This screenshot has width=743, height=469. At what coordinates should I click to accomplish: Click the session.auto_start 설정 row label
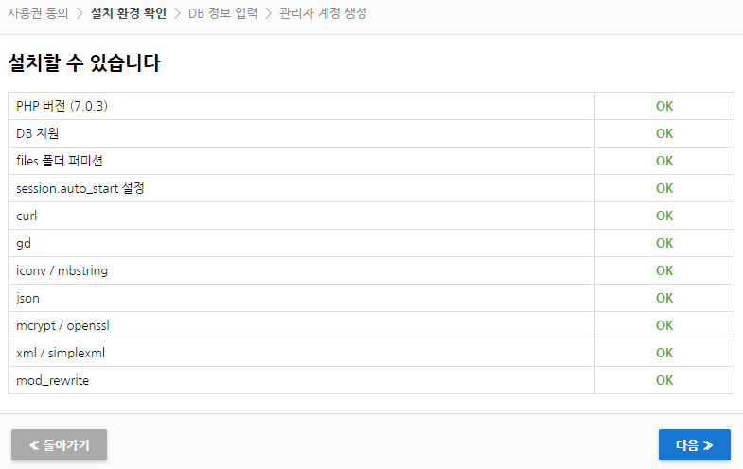point(80,188)
